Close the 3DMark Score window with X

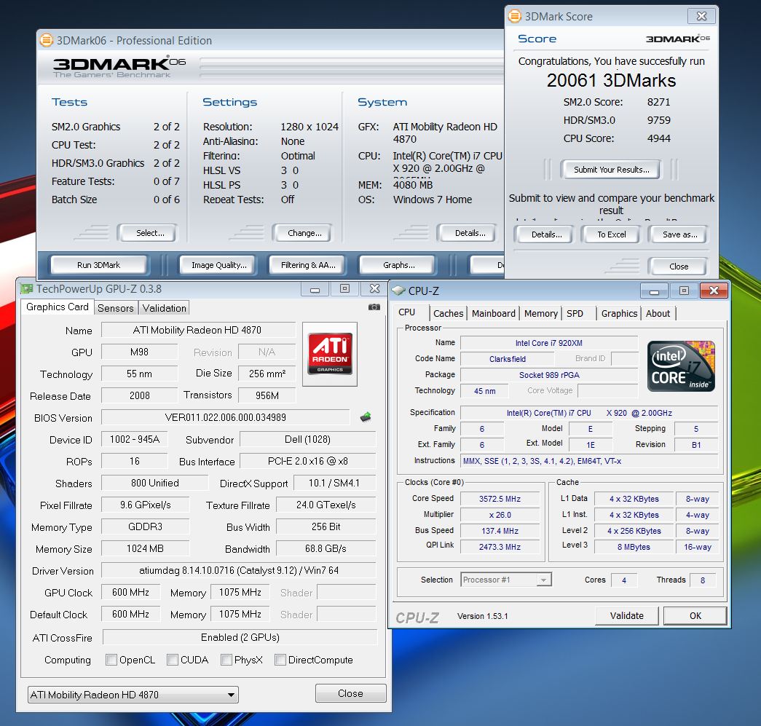click(701, 16)
